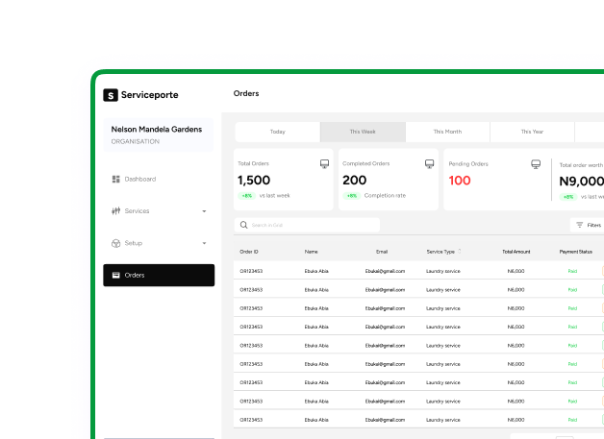The image size is (604, 439).
Task: Expand the Services menu arrow
Action: point(204,211)
